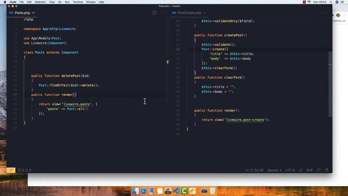Click the menu bar clock Mon 09:53
Viewport: 348px width, 196px height.
click(x=320, y=2)
